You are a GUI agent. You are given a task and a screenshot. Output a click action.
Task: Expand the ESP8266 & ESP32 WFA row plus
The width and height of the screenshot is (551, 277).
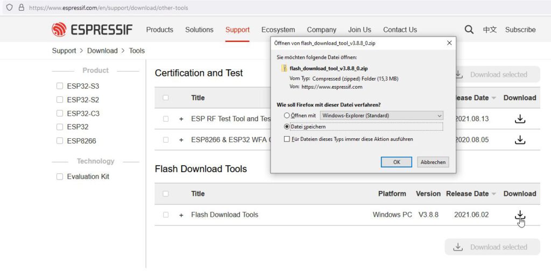click(181, 140)
